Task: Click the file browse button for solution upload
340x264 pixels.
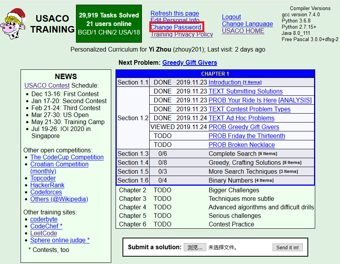Action: click(x=195, y=247)
